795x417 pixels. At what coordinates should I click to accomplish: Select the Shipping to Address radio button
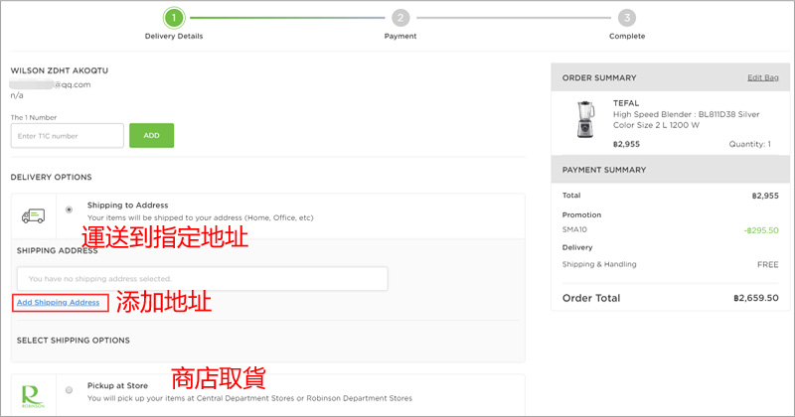point(69,209)
